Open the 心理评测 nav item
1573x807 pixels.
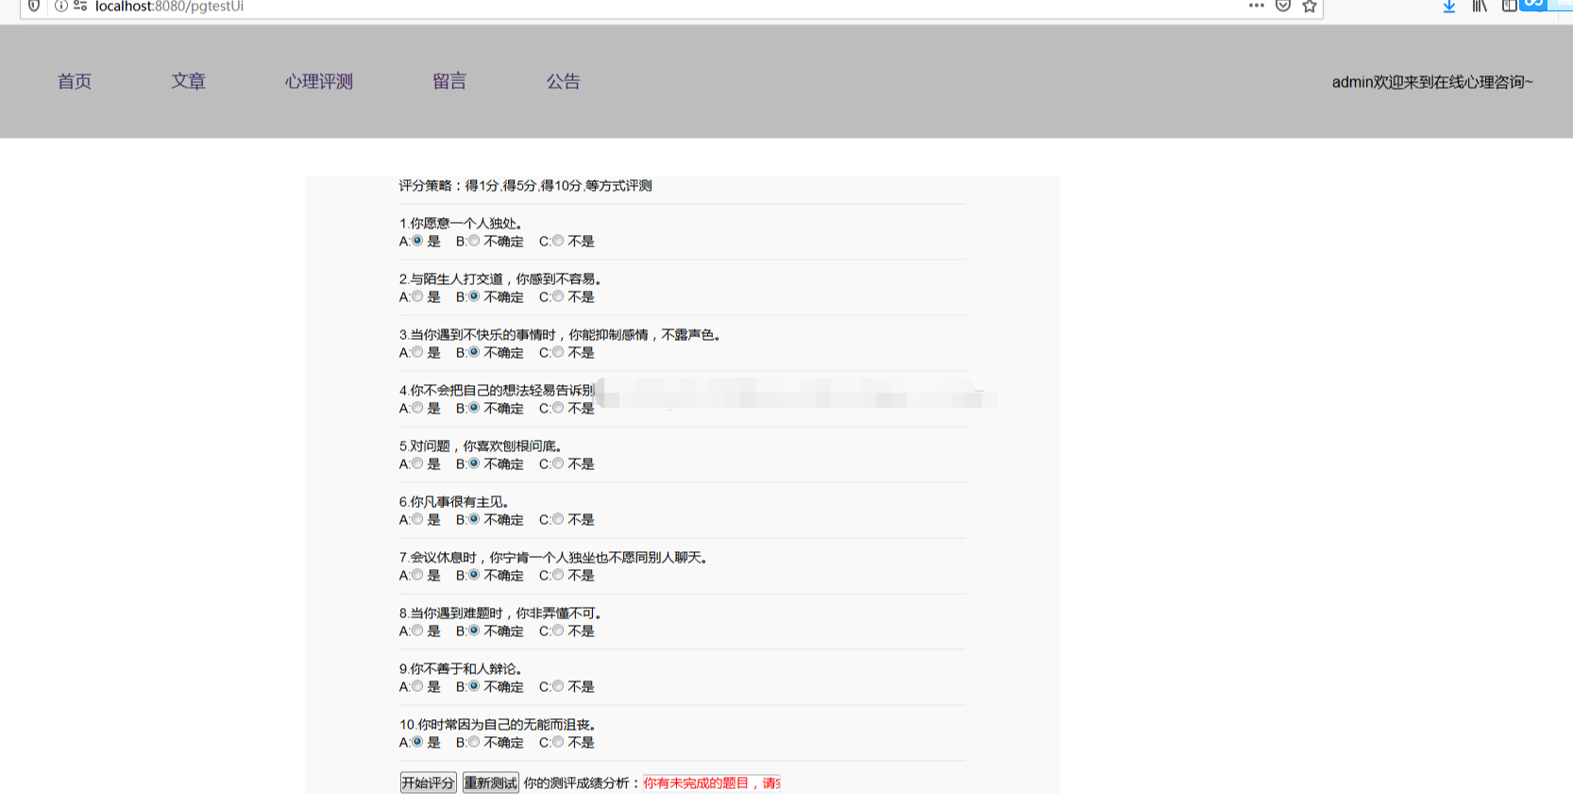[319, 81]
